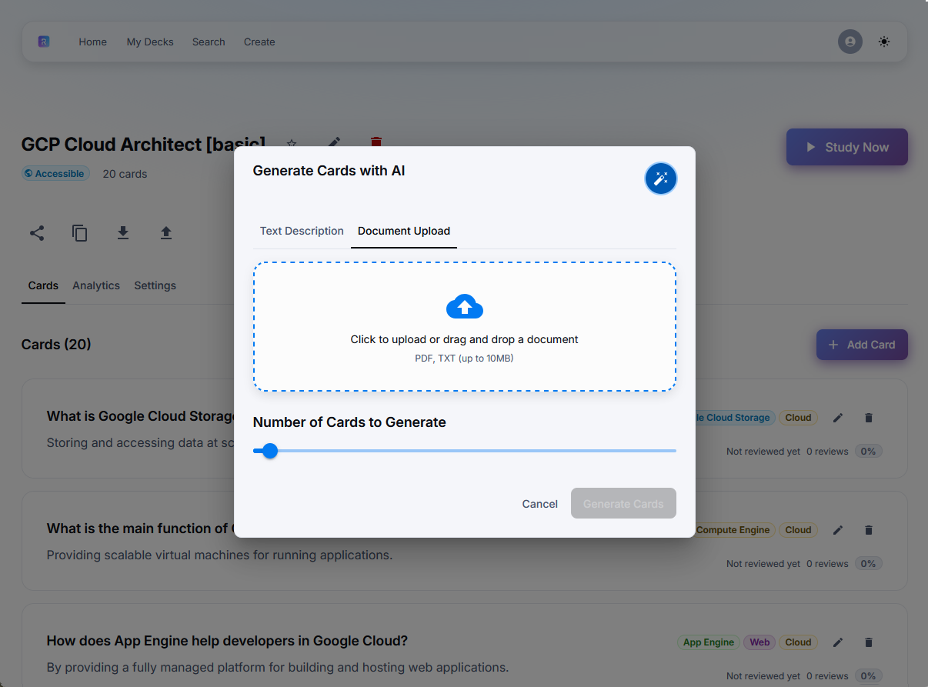Screen dimensions: 928x687
Task: Open the Cards tab
Action: point(43,285)
